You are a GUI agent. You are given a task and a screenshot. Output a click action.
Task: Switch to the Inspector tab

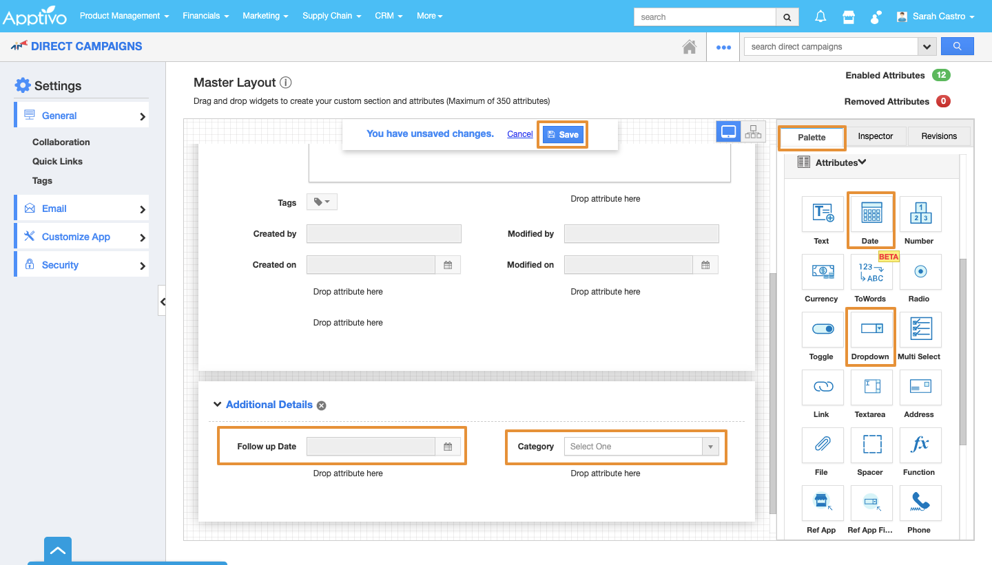(875, 136)
